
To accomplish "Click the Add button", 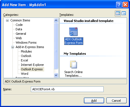I will click(94, 101).
